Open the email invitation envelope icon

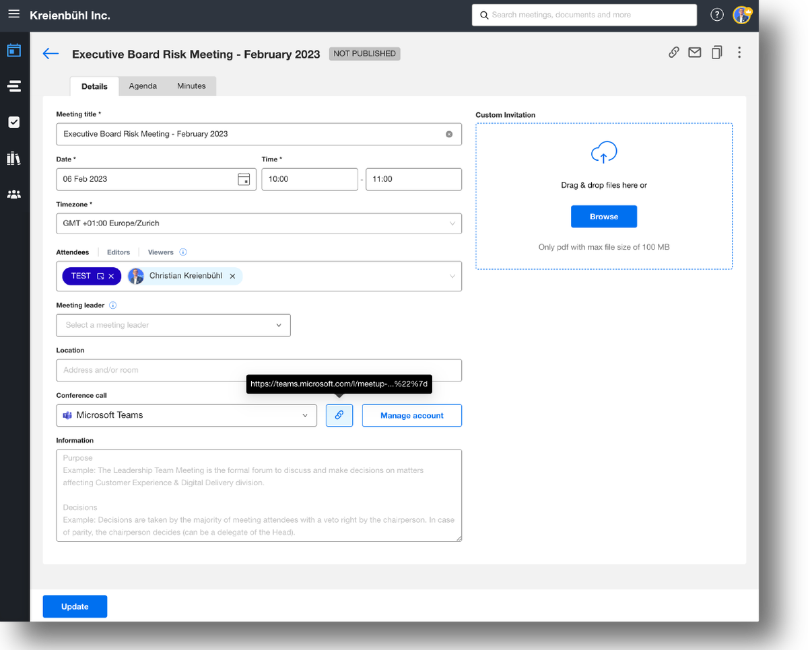(x=695, y=52)
